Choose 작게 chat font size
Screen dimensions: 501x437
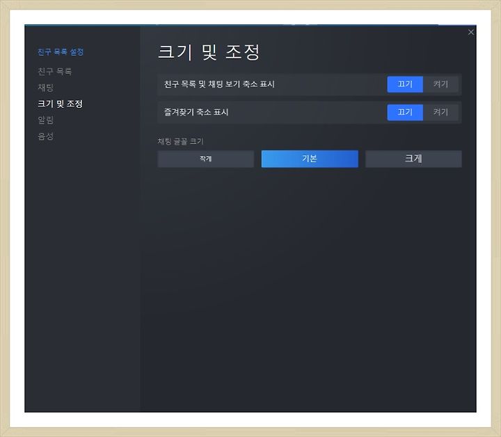[x=206, y=159]
